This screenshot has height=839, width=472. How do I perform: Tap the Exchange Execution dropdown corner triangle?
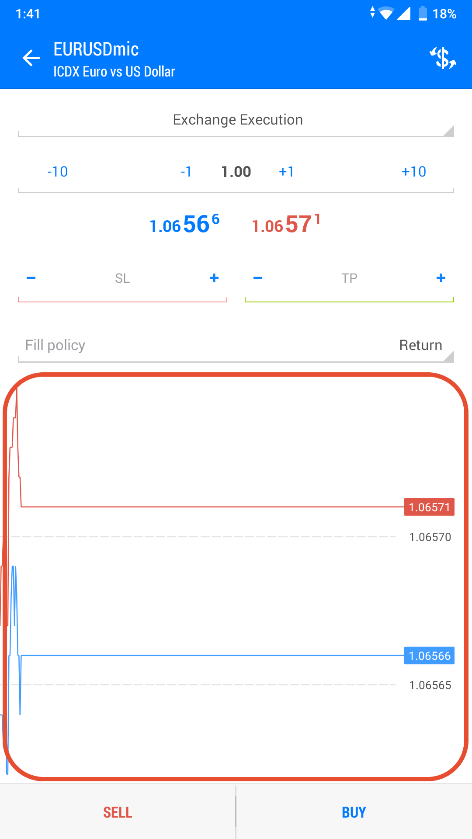(x=448, y=131)
